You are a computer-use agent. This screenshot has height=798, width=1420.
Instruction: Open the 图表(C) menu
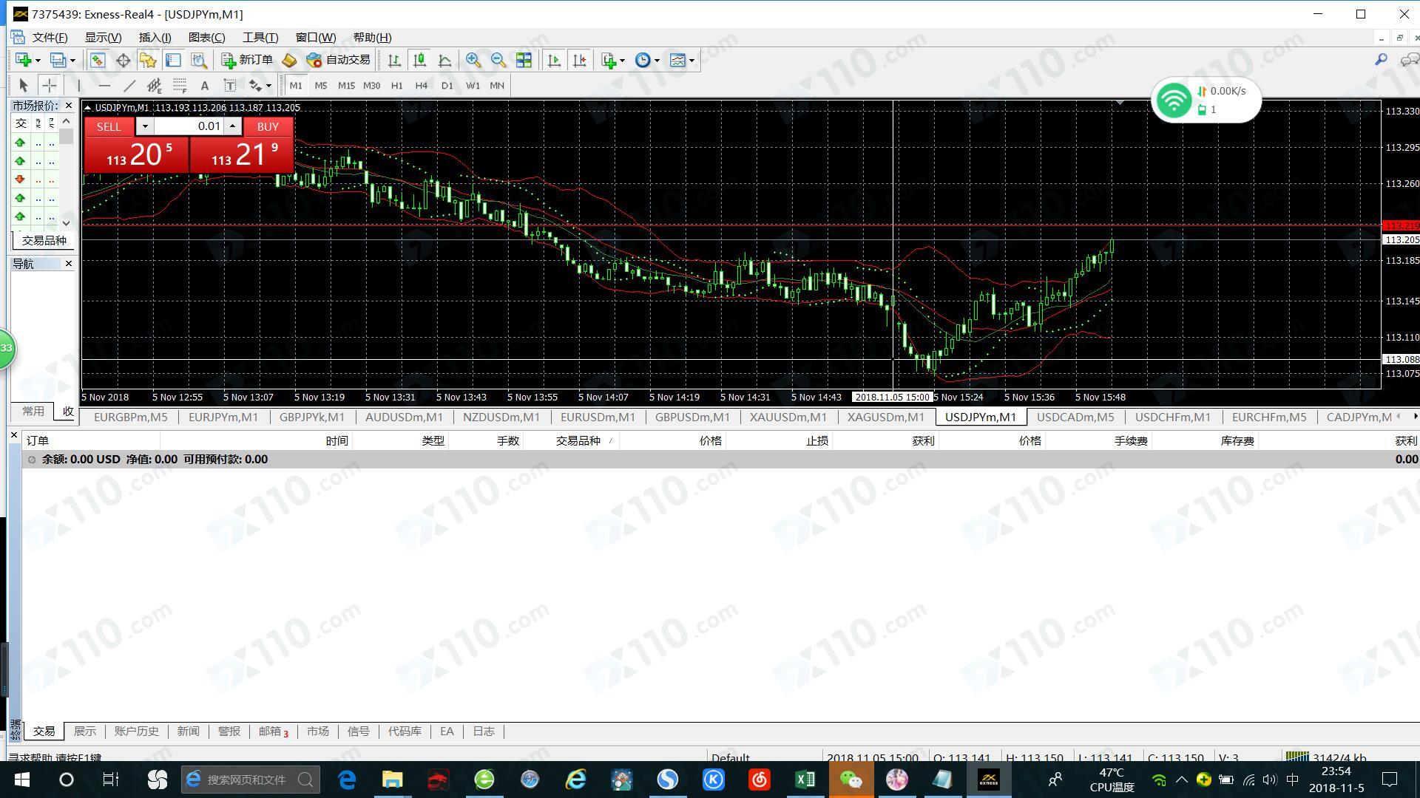tap(206, 38)
